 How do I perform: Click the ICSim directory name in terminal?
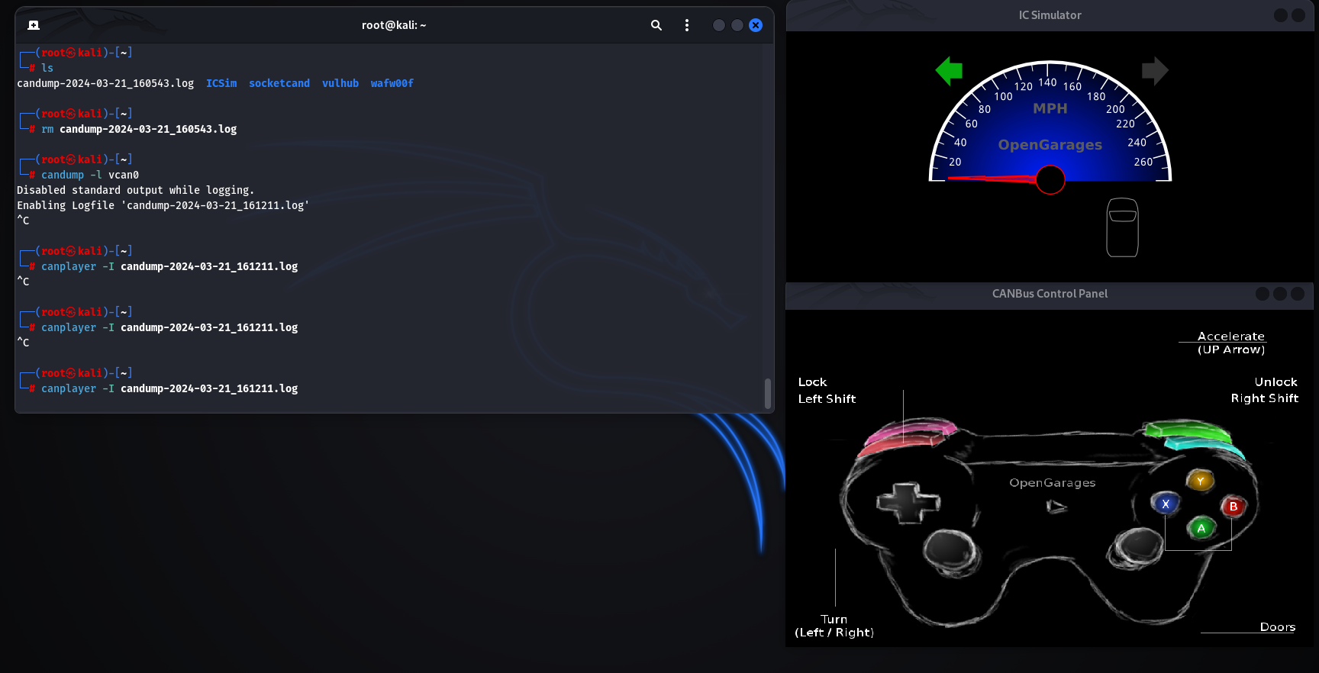pyautogui.click(x=221, y=83)
